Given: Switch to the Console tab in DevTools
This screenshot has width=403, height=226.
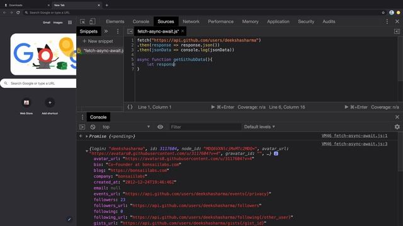Looking at the screenshot, I should (x=141, y=21).
